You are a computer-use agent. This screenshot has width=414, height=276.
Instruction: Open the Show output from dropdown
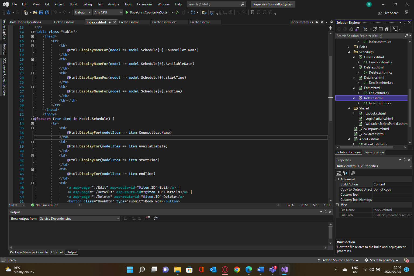[80, 218]
